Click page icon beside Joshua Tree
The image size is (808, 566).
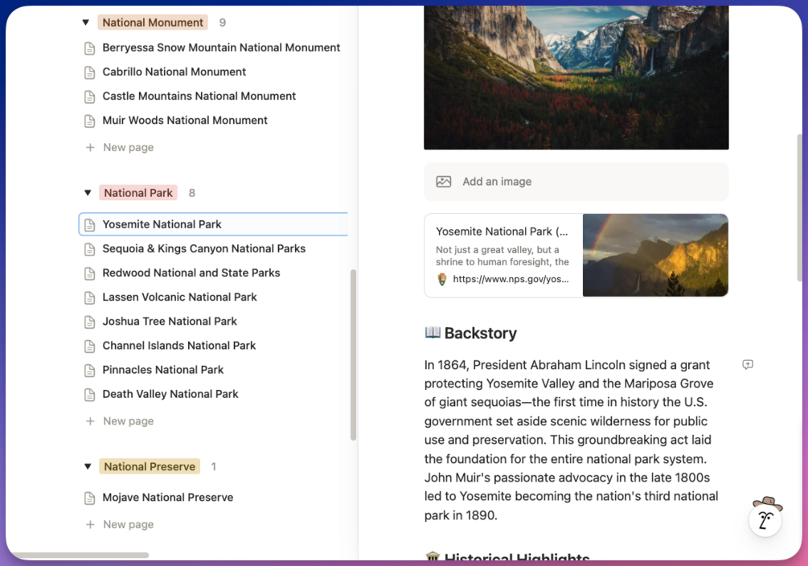(90, 322)
